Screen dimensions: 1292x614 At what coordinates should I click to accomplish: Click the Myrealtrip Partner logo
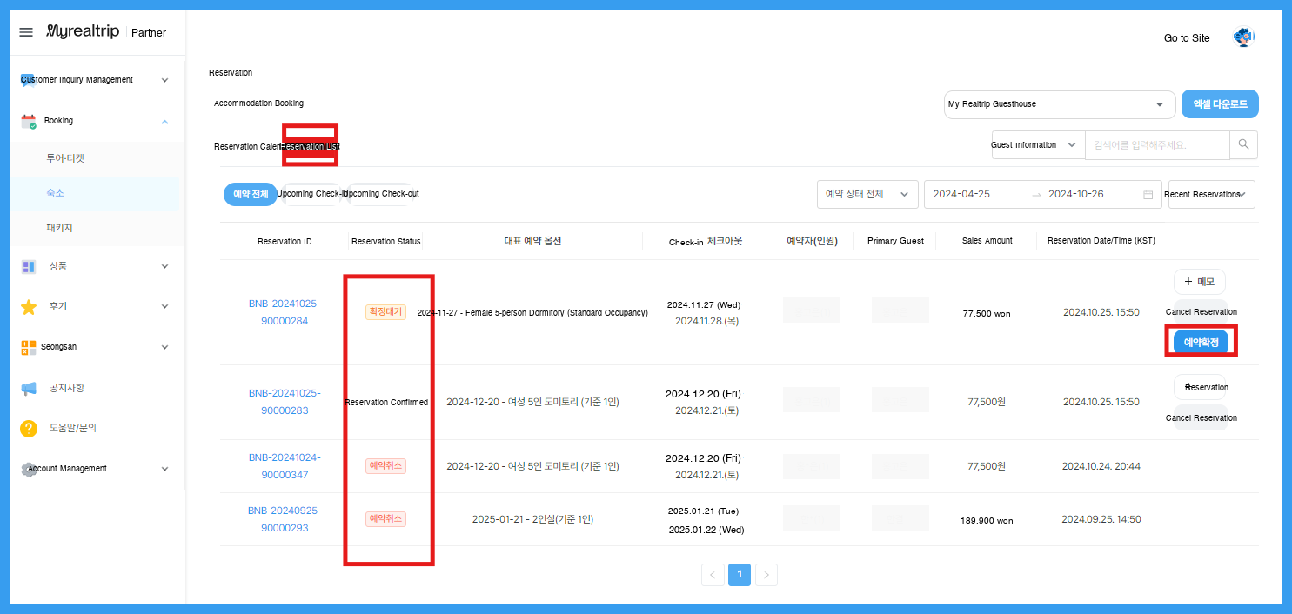coord(106,32)
